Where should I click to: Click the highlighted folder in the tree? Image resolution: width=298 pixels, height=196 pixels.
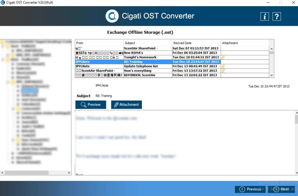30,91
